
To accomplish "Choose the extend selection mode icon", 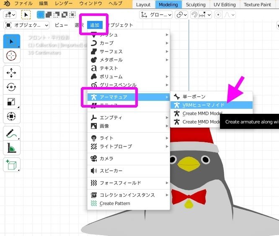I will (x=49, y=15).
